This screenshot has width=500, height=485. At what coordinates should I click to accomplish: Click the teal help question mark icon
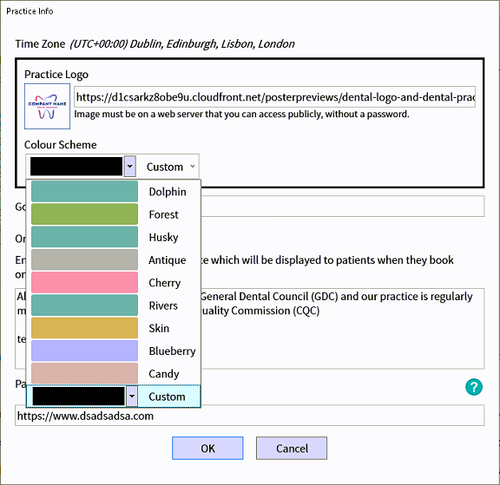pyautogui.click(x=474, y=387)
